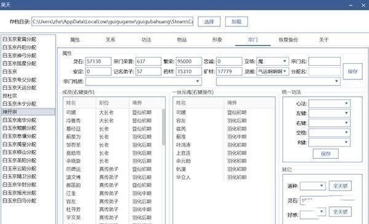The height and width of the screenshot is (224, 369).
Task: Select the 物品 tab
Action: pyautogui.click(x=181, y=40)
